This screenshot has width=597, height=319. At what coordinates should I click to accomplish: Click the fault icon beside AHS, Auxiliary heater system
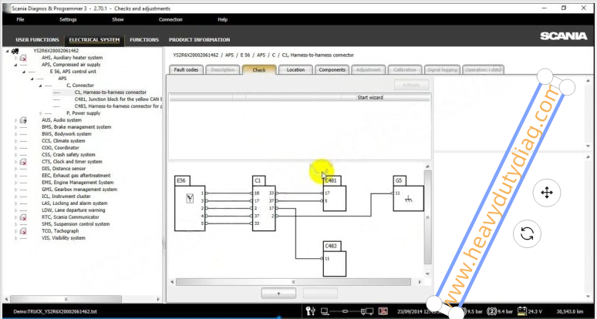coord(23,58)
